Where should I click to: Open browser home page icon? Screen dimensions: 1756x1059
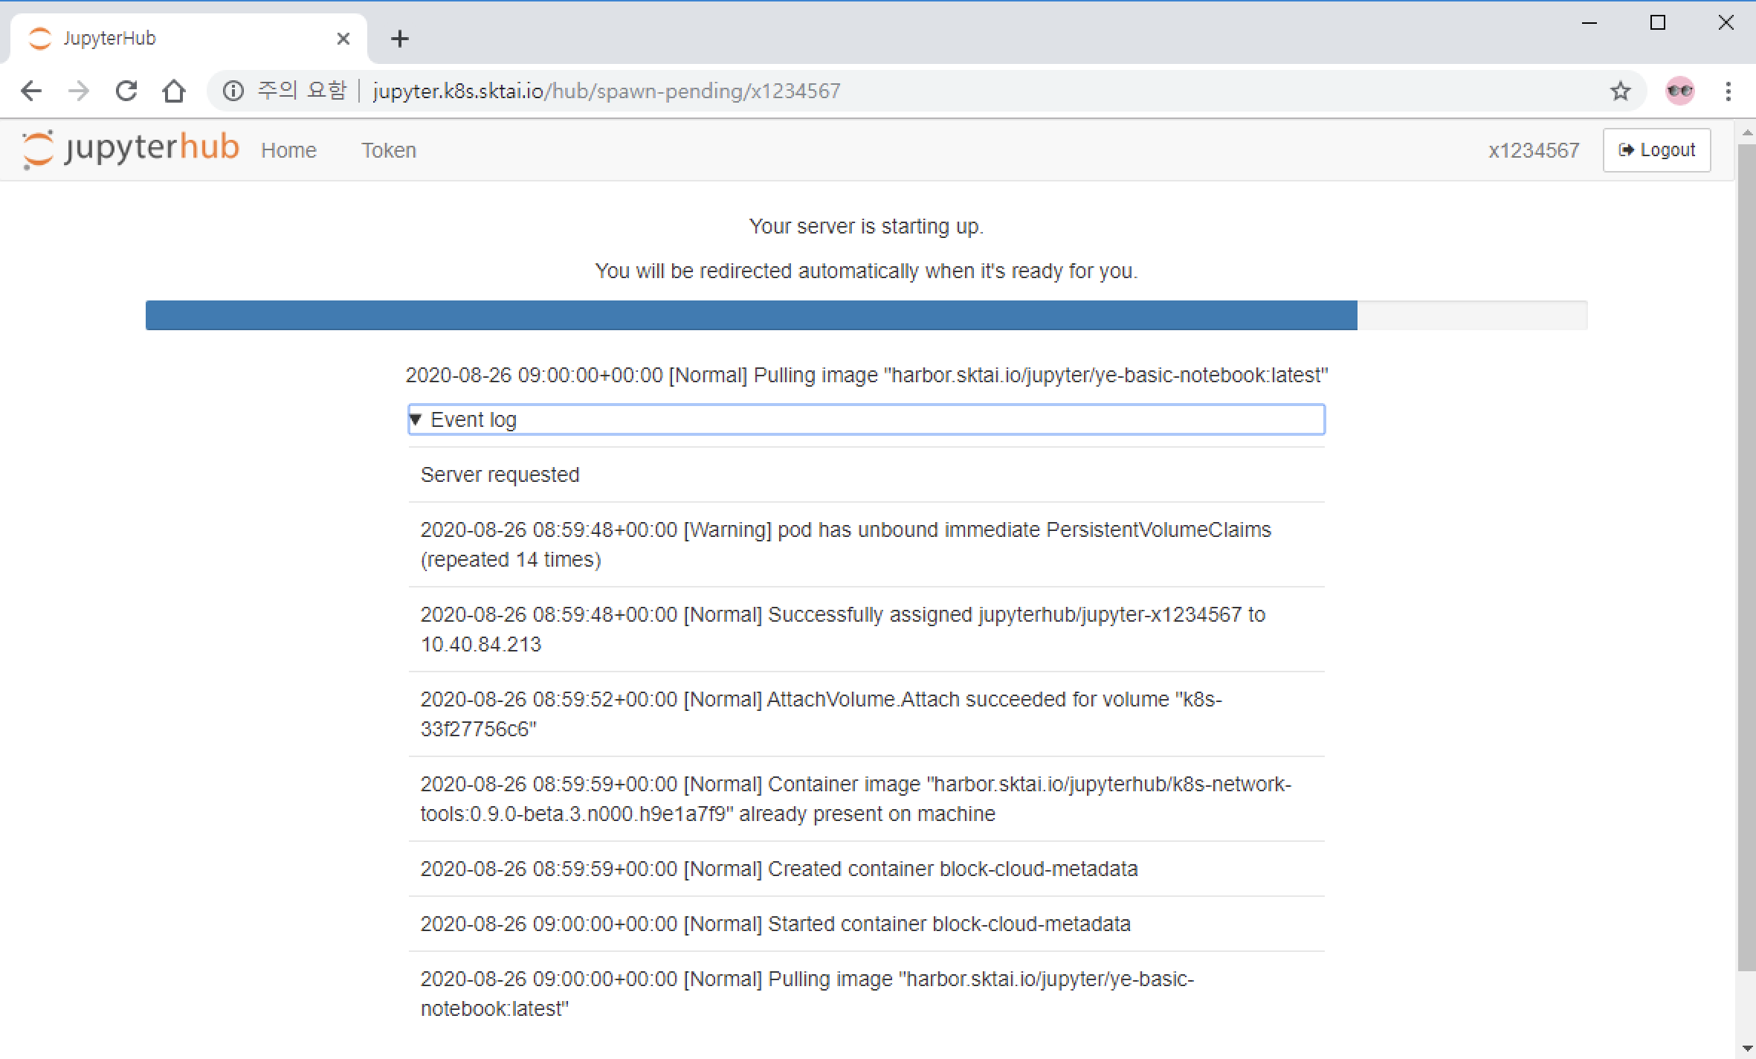point(174,91)
